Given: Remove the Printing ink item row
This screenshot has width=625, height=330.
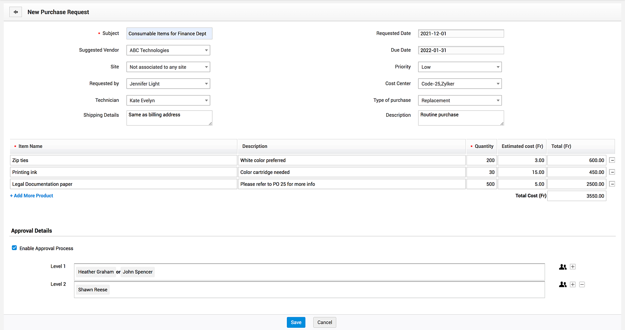Looking at the screenshot, I should (x=612, y=172).
